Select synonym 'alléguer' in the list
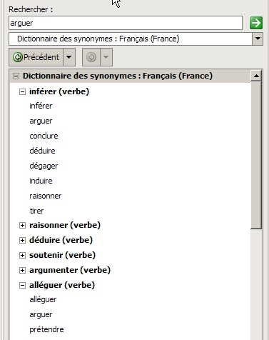 pyautogui.click(x=43, y=299)
